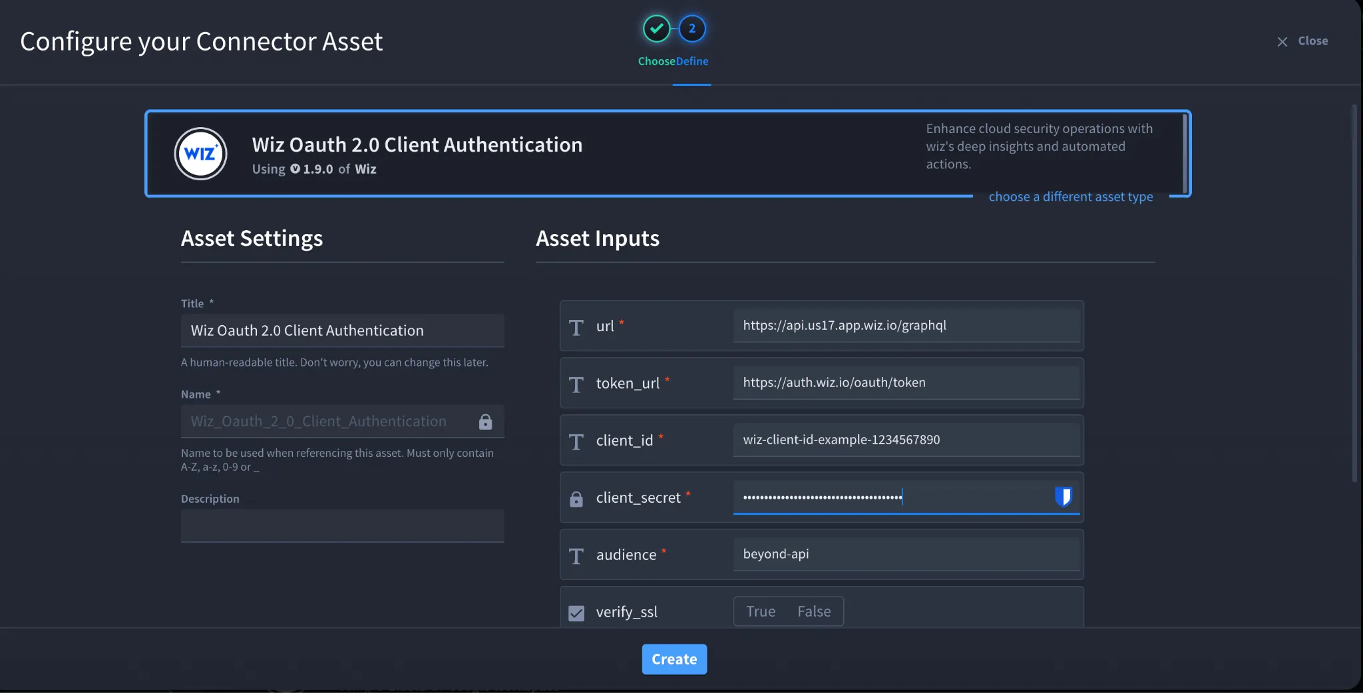The height and width of the screenshot is (693, 1363).
Task: Click the X icon beside Close
Action: (x=1282, y=42)
